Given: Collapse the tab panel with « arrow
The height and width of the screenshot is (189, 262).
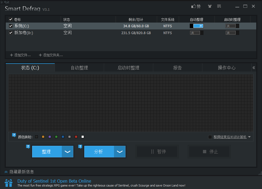Looking at the screenshot, I should click(254, 68).
